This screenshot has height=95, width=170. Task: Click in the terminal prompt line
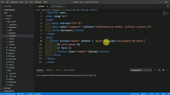pos(66,75)
